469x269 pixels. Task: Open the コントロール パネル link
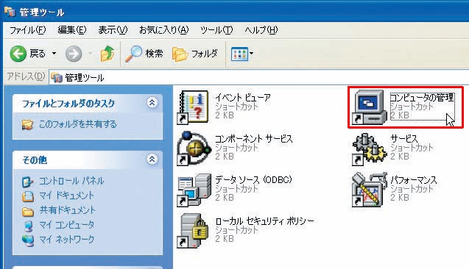click(71, 181)
